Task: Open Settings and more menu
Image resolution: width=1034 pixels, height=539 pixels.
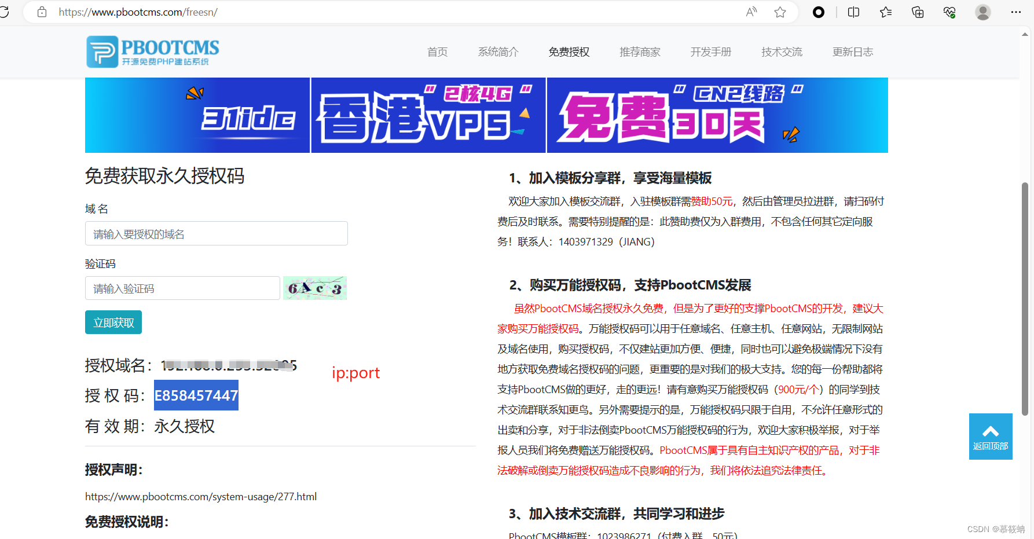Action: [x=1017, y=12]
